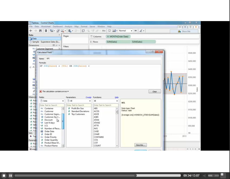Open the Analysis menu
This screenshot has width=230, height=179.
(x=68, y=26)
